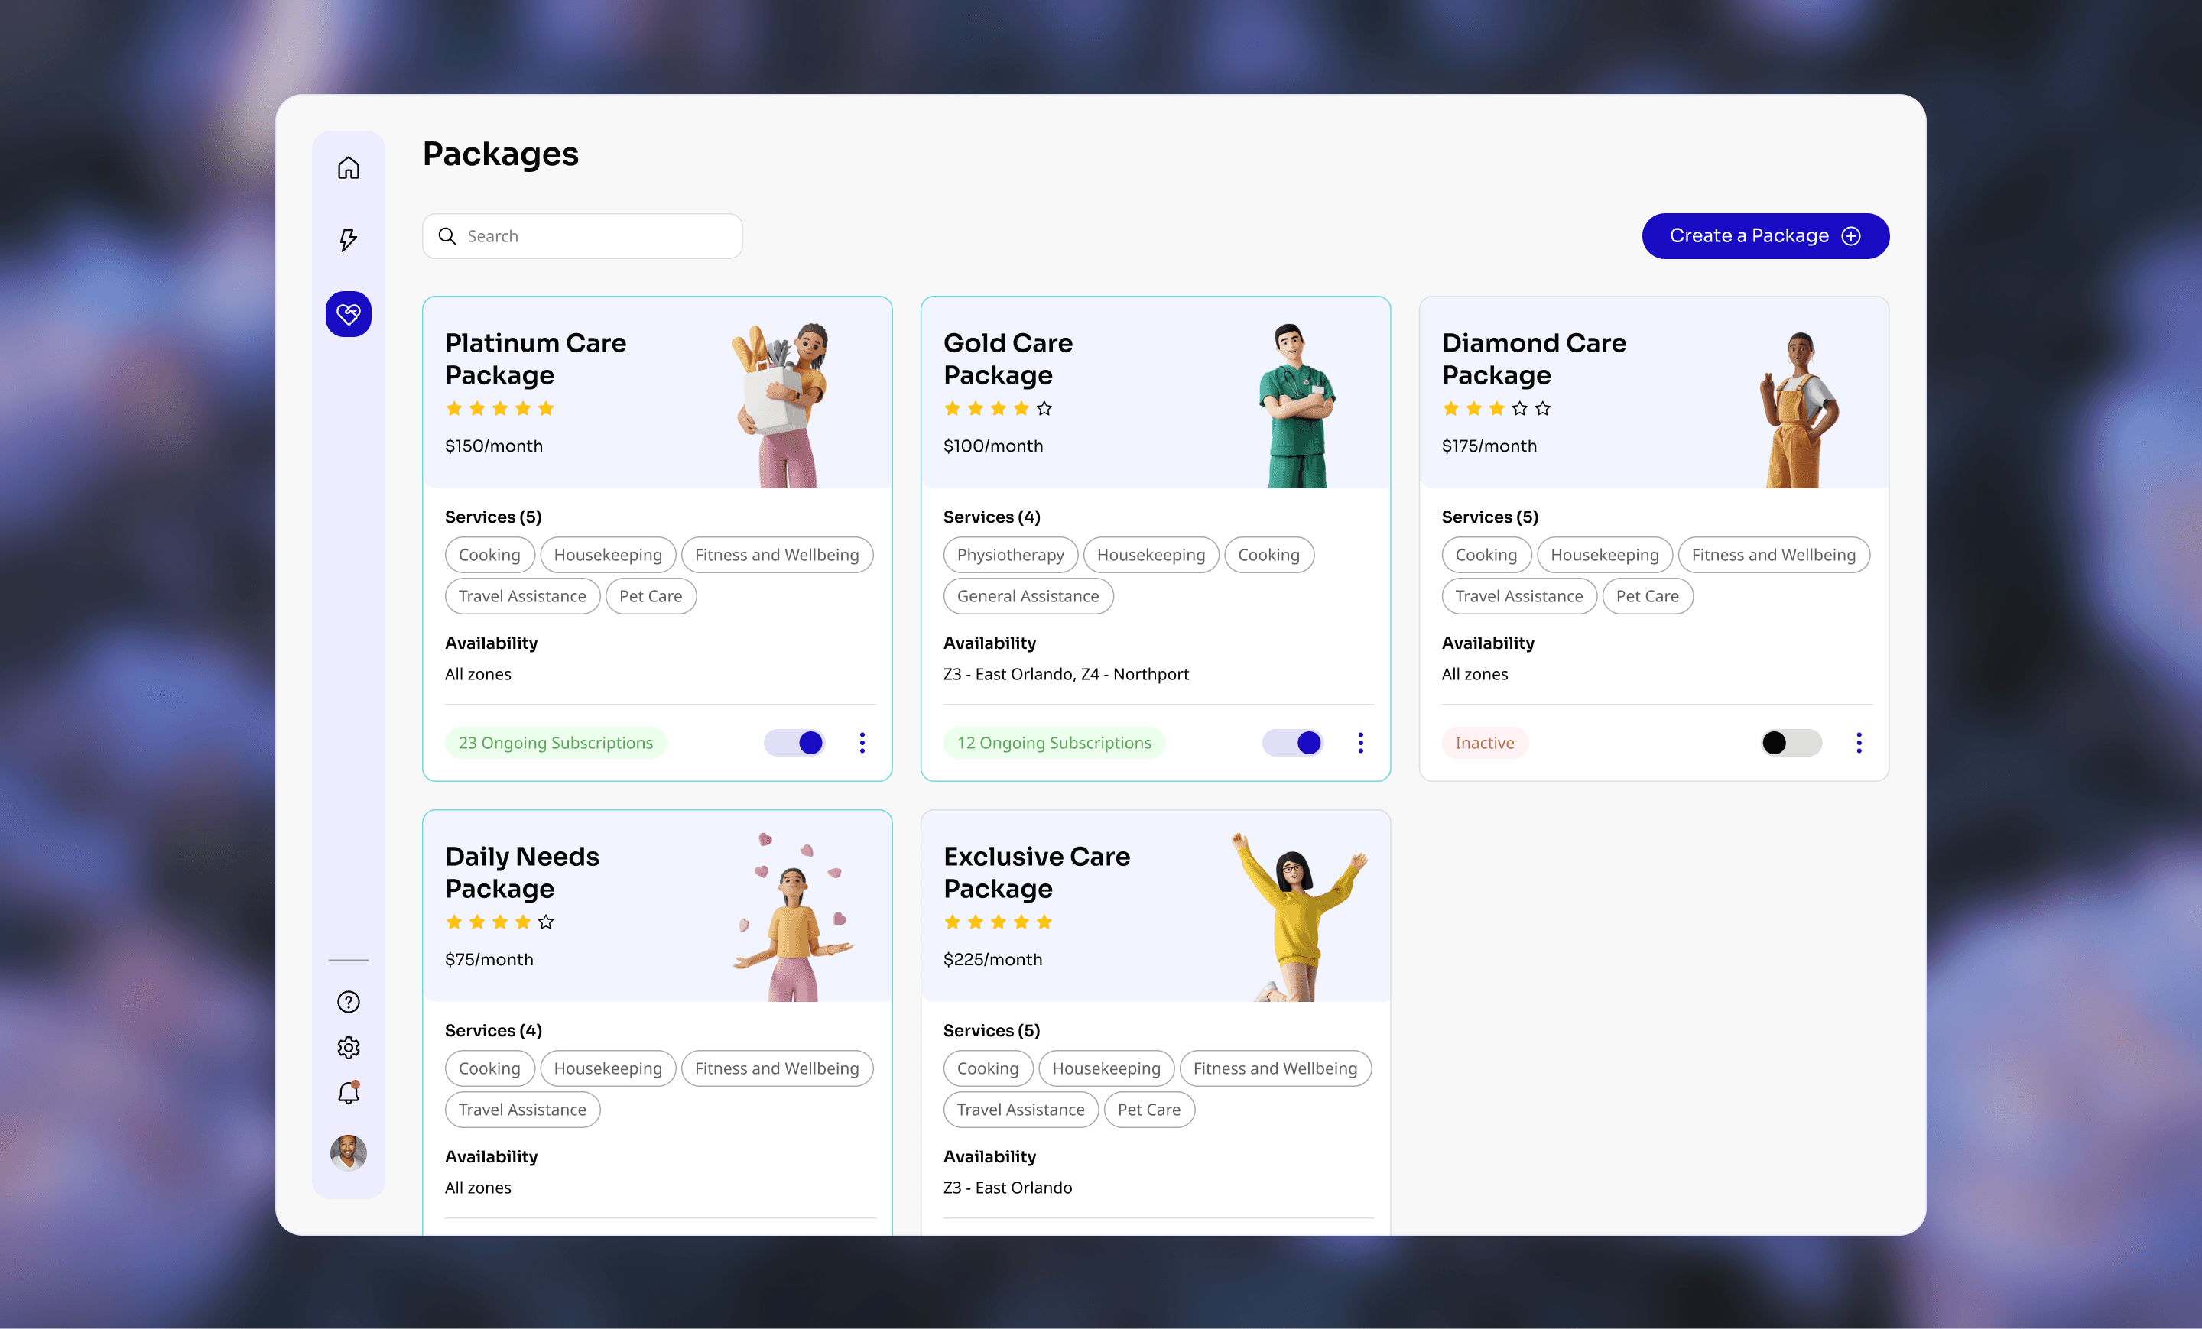Open the settings gear icon

(349, 1048)
